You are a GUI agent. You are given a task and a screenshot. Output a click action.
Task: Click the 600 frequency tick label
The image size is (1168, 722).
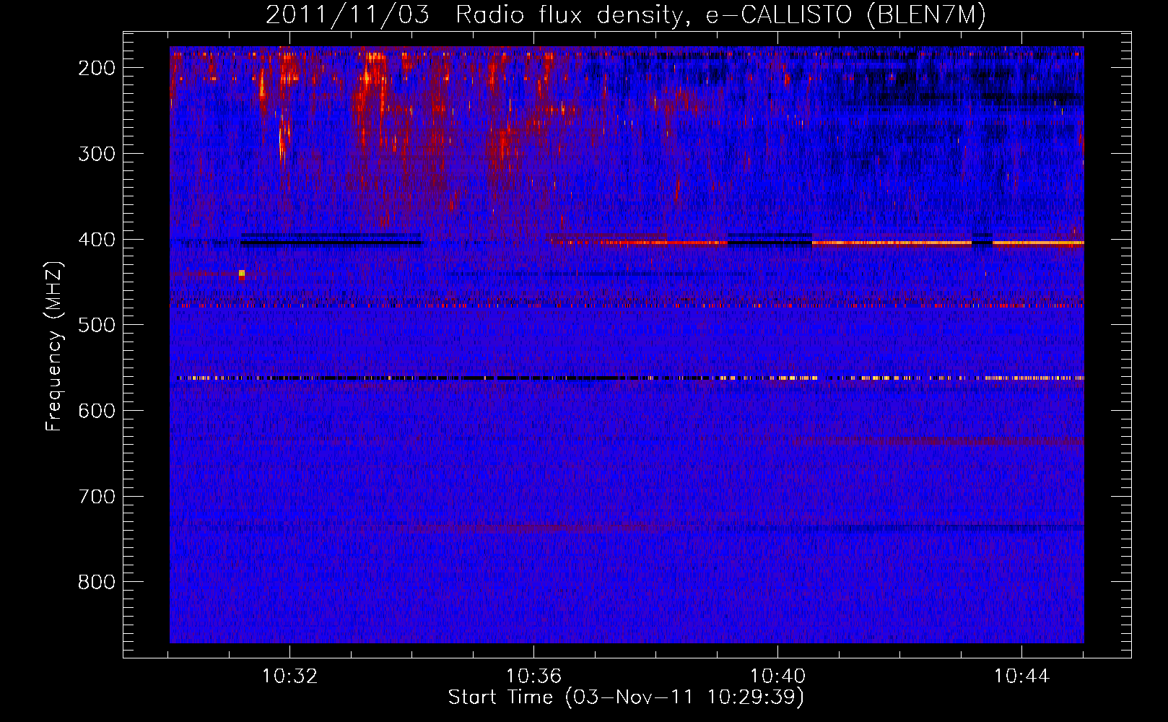point(96,411)
